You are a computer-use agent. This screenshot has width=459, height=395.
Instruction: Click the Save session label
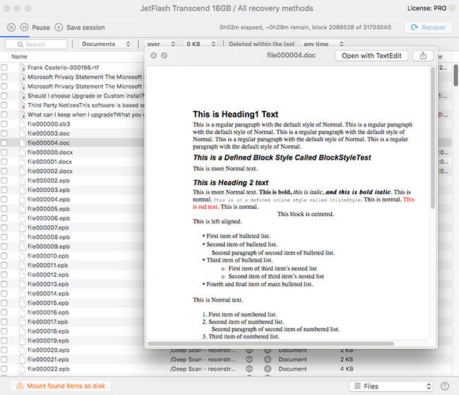[x=85, y=28]
